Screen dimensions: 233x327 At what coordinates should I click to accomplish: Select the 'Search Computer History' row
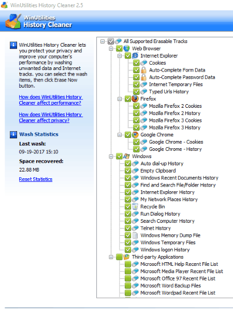(167, 221)
